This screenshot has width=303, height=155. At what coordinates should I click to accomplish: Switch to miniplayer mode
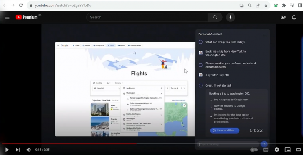point(288,150)
